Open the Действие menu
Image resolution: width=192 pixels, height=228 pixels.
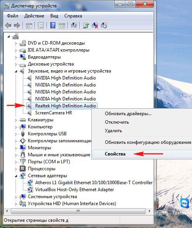tap(34, 16)
